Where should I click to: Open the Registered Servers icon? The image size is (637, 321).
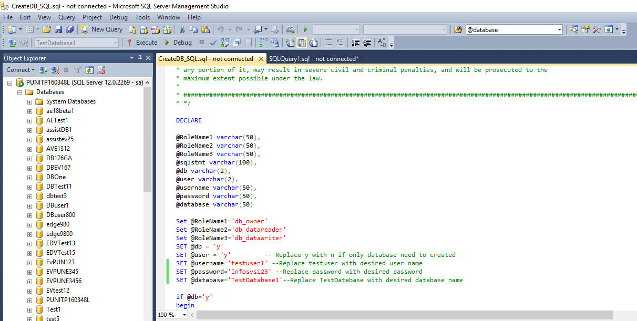[573, 29]
